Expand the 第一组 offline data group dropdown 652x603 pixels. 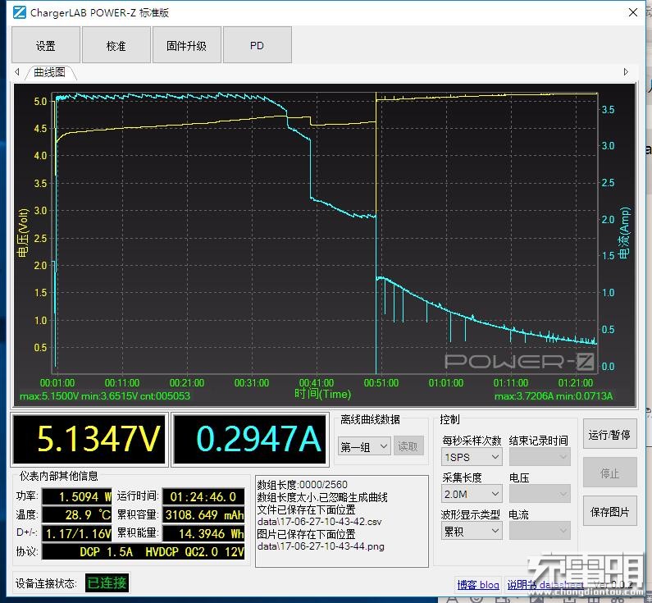(x=362, y=446)
